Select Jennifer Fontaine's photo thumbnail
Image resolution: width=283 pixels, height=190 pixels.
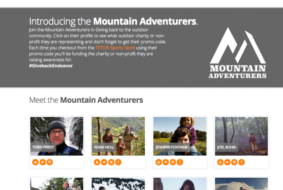[x=180, y=136]
